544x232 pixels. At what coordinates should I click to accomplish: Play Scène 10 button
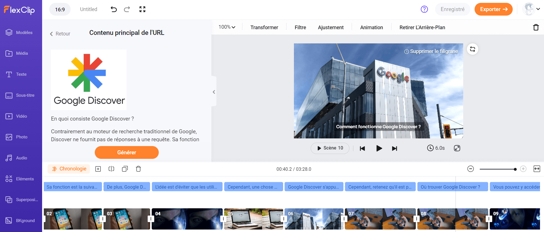[x=330, y=148]
